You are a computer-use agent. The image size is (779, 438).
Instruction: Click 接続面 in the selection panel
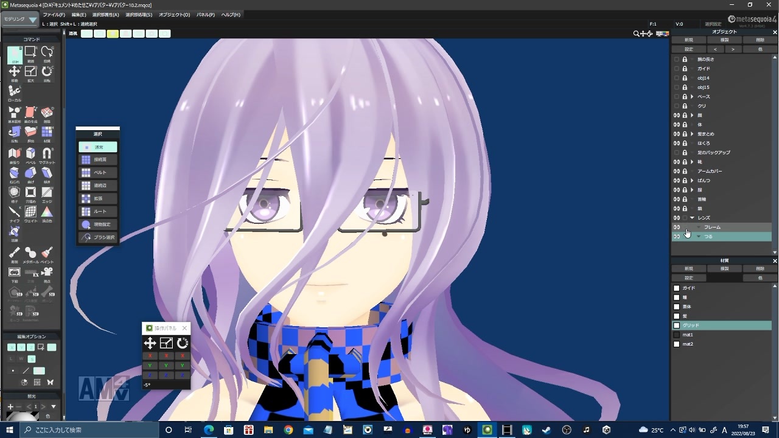(97, 160)
